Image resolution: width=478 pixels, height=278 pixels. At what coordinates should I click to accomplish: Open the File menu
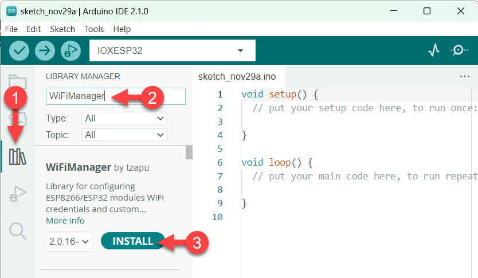(x=11, y=29)
